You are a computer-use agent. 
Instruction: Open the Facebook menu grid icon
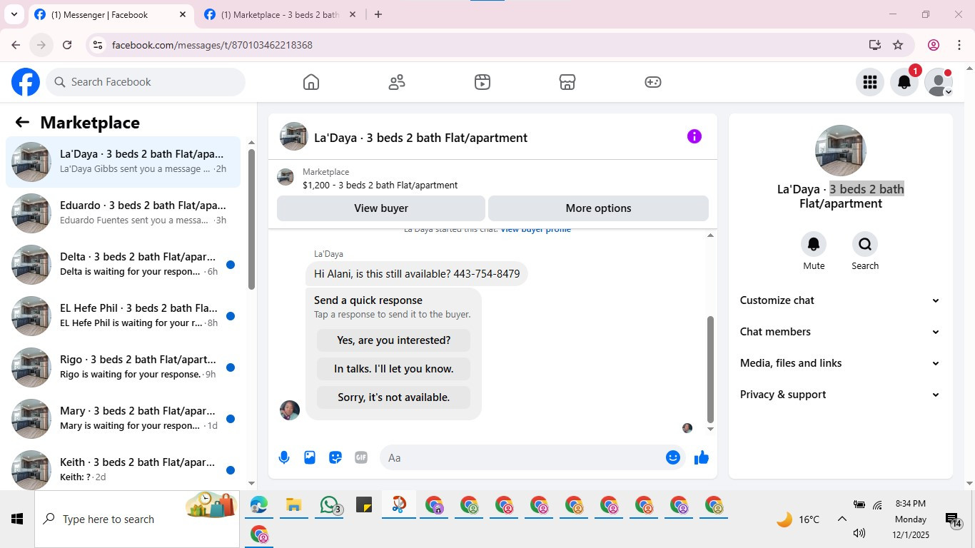pyautogui.click(x=869, y=82)
